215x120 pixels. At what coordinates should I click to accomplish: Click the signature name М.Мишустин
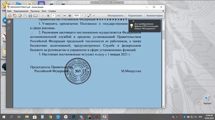pyautogui.click(x=131, y=71)
